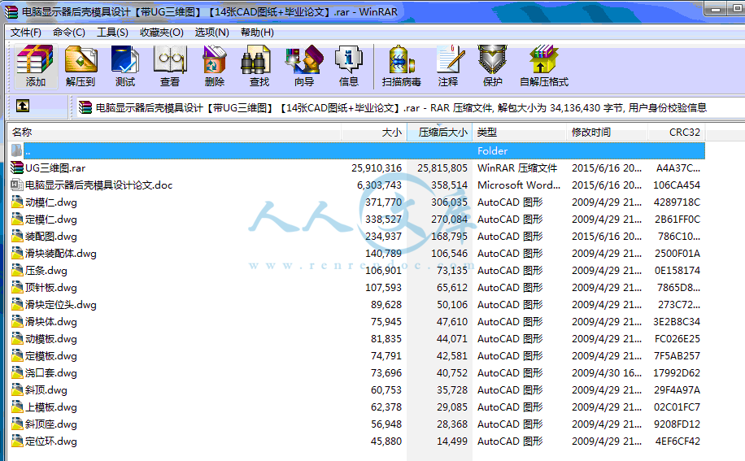The height and width of the screenshot is (461, 745).
Task: Click the 保护 (Protect) toolbar icon
Action: pos(493,60)
